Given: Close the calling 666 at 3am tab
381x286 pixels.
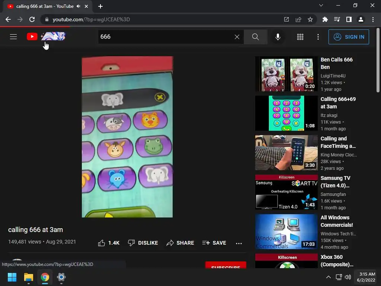Looking at the screenshot, I should pyautogui.click(x=86, y=6).
